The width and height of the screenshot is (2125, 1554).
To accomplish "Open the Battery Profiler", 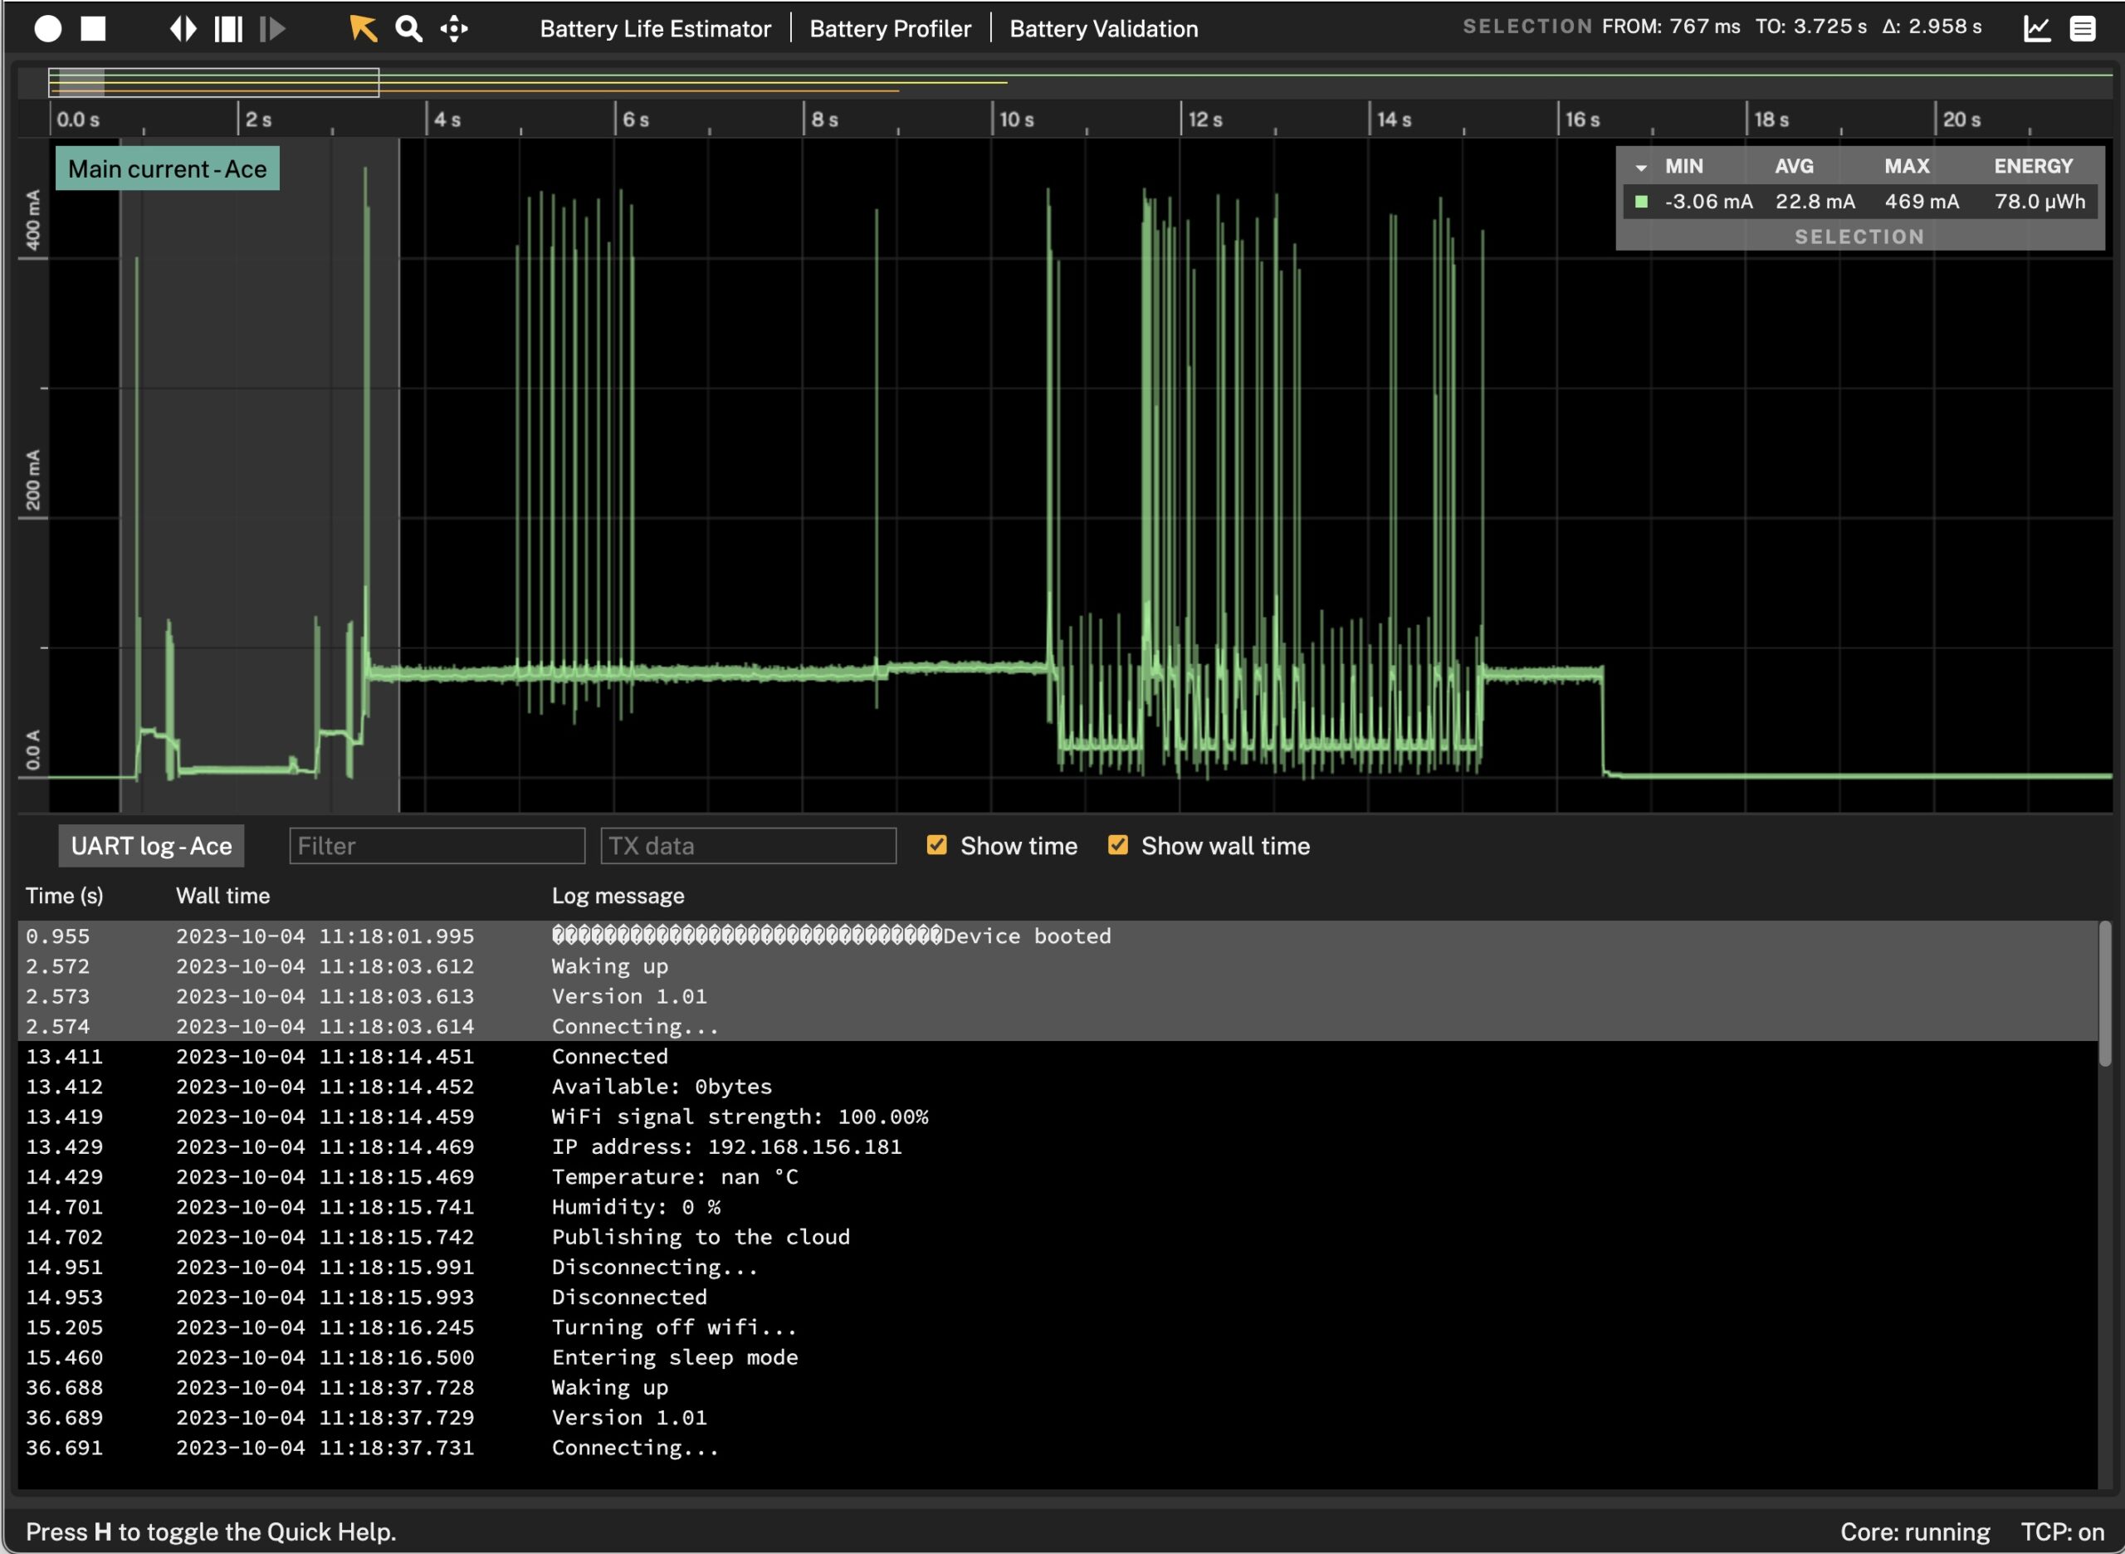I will [x=890, y=28].
